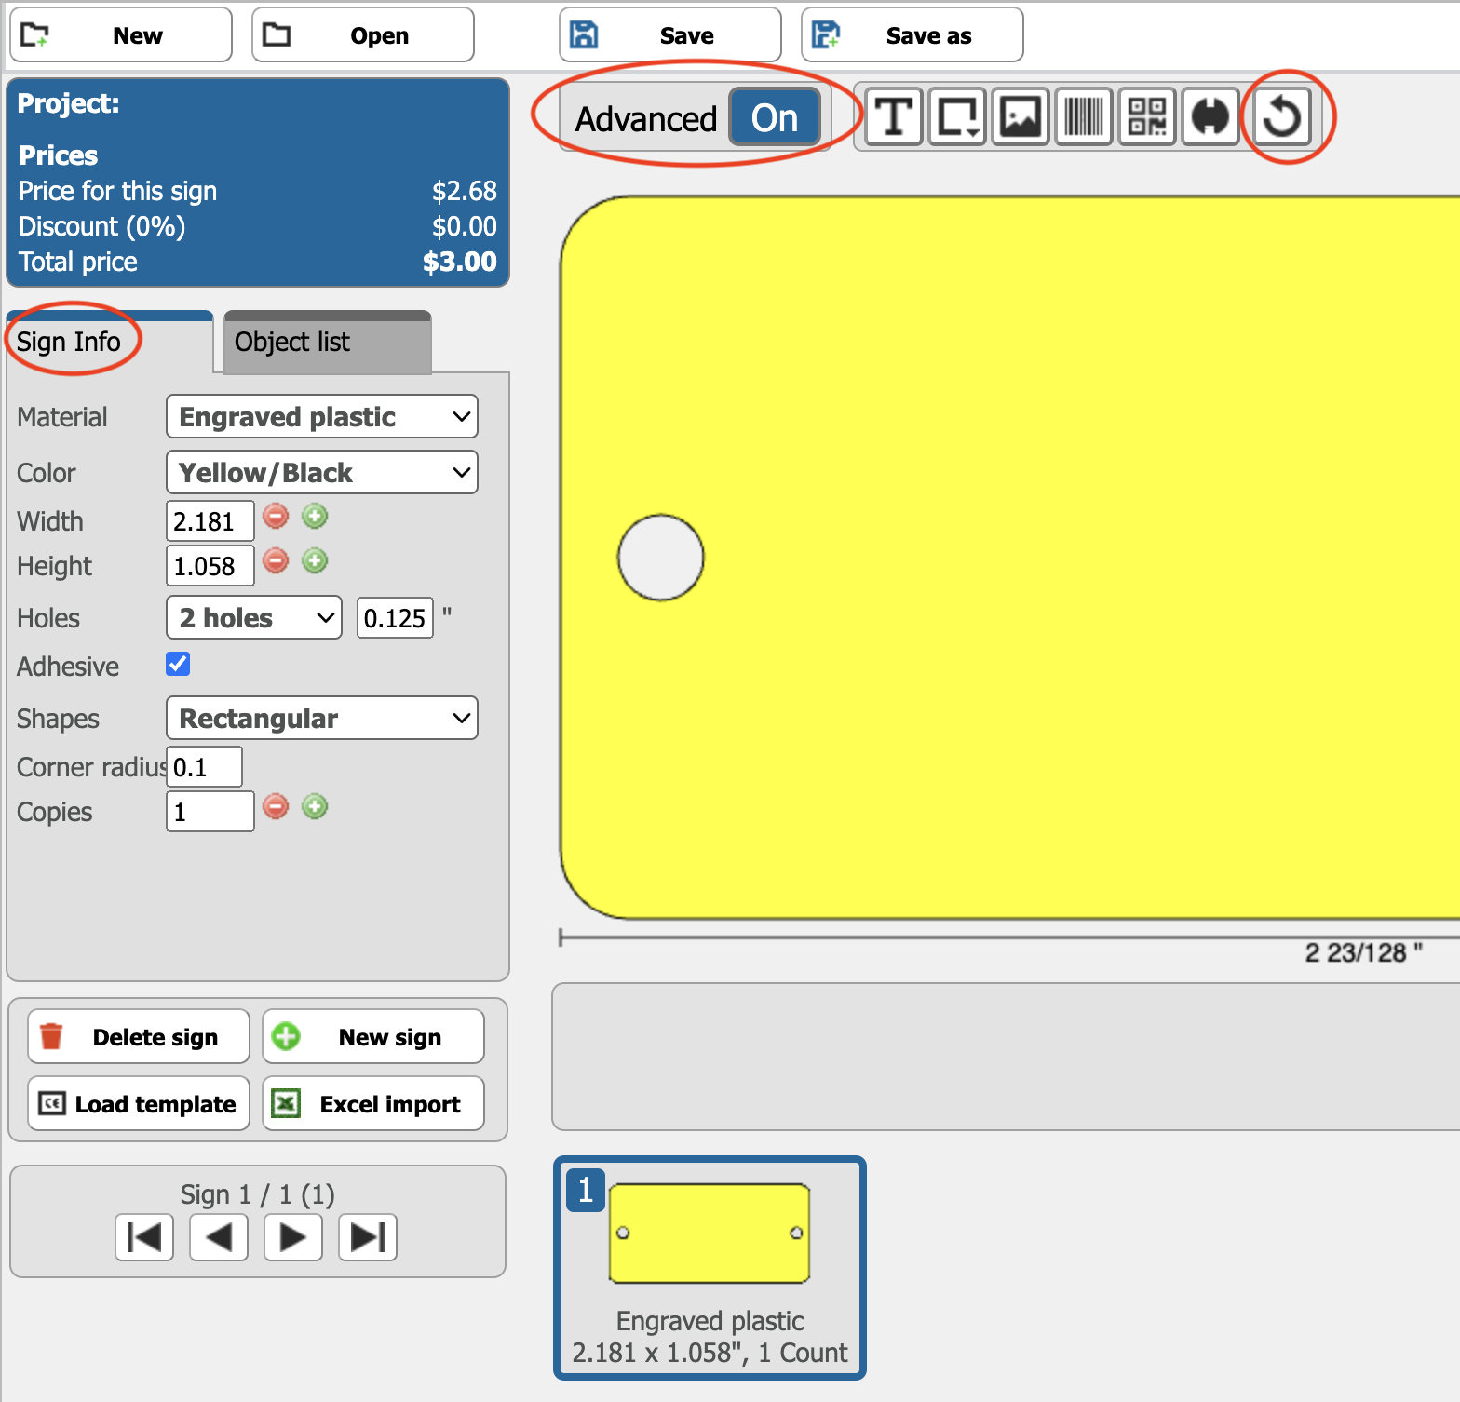Screen dimensions: 1460x1402
Task: Click the Open project button
Action: pyautogui.click(x=363, y=35)
